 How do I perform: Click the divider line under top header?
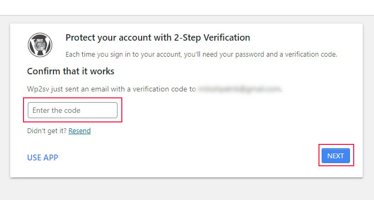click(187, 16)
